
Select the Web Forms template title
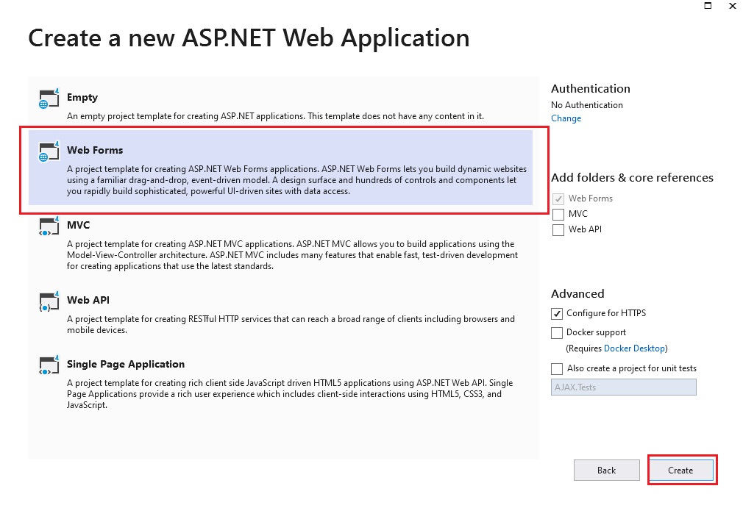95,150
